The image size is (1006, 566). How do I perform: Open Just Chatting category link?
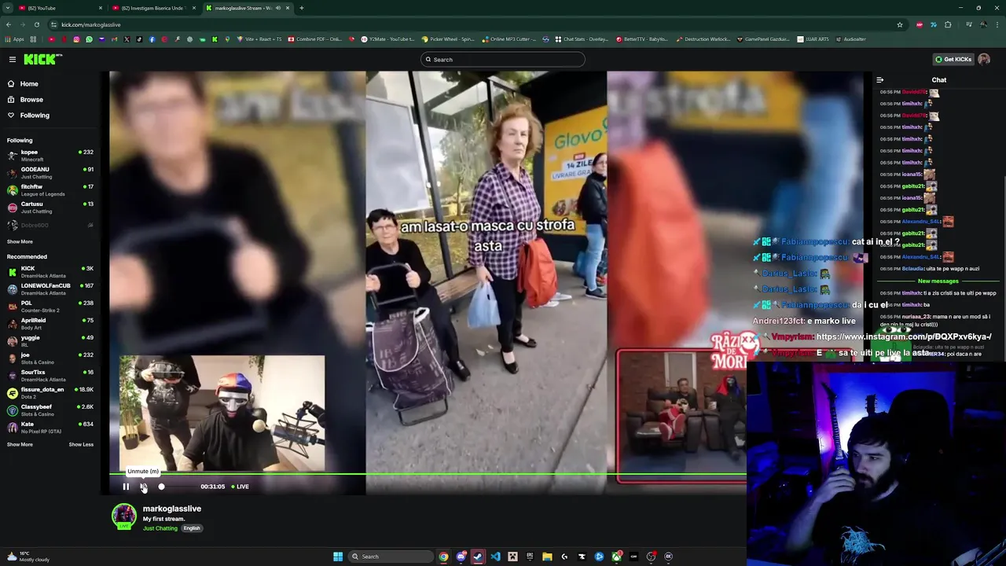click(x=160, y=528)
